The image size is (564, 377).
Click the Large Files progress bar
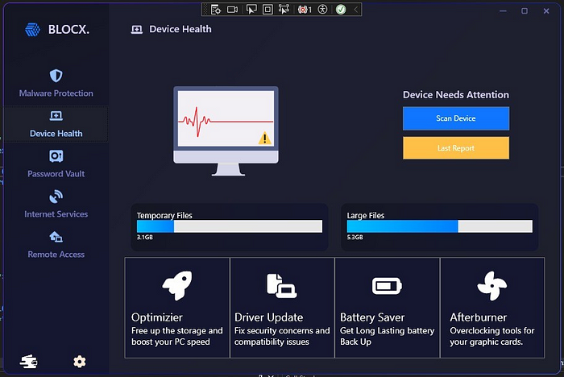440,226
